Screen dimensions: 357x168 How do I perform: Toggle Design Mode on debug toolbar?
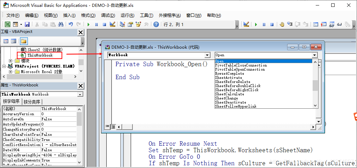[x=246, y=25]
